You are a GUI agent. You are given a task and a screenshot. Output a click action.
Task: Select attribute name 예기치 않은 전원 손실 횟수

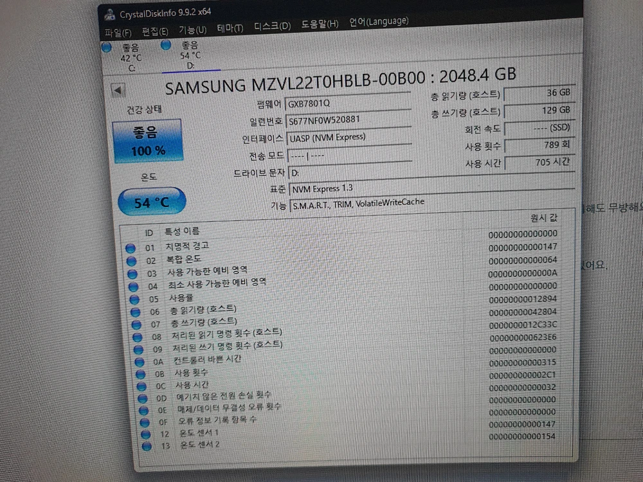coord(224,396)
